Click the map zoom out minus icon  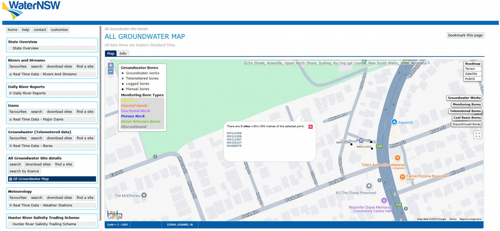pyautogui.click(x=111, y=72)
